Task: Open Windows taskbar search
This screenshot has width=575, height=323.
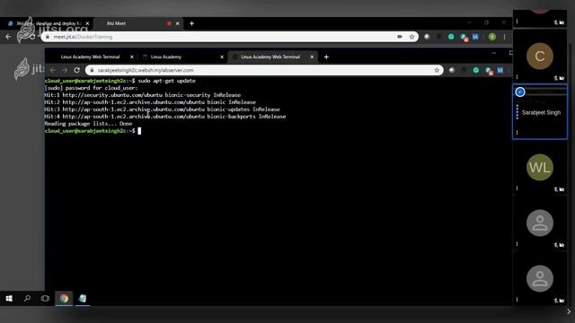Action: (x=27, y=299)
